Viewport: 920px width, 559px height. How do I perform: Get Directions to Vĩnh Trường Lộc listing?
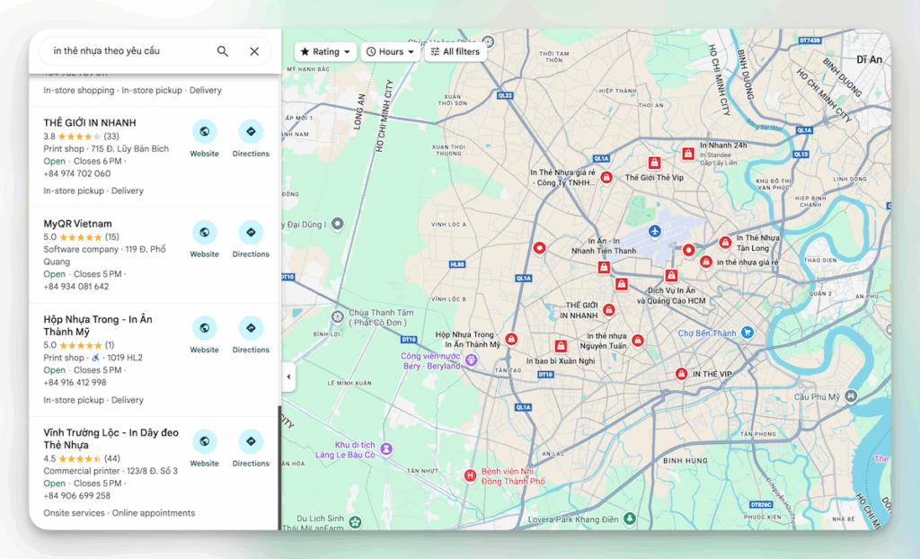pos(251,448)
